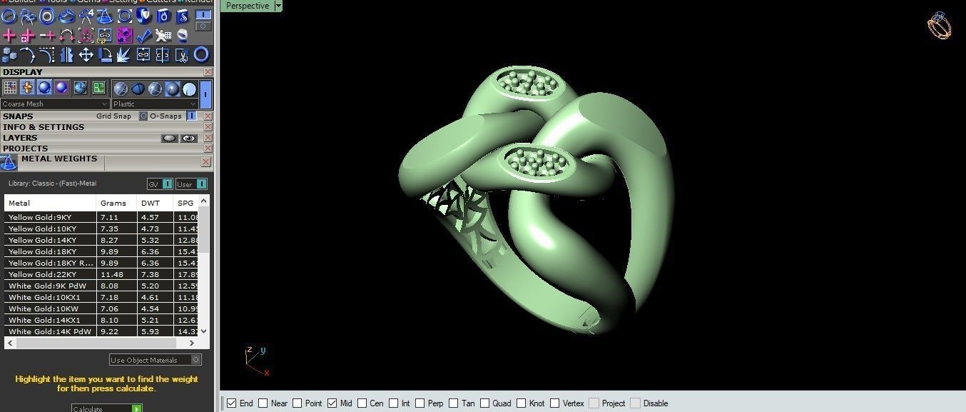Select the explode burst icon
Screen dimensions: 966x412
pos(124,55)
